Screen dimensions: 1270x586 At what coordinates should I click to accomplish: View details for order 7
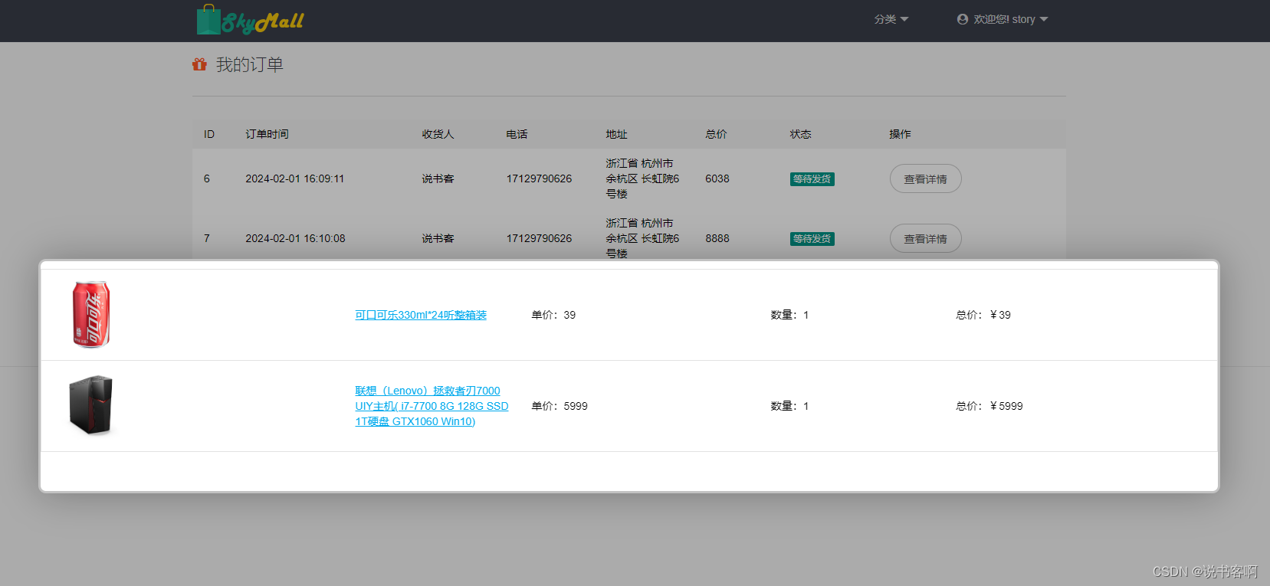click(925, 238)
